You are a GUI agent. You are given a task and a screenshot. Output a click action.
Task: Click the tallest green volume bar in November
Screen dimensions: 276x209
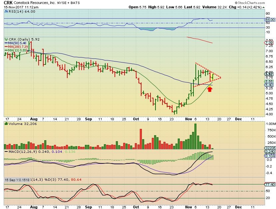pos(195,136)
